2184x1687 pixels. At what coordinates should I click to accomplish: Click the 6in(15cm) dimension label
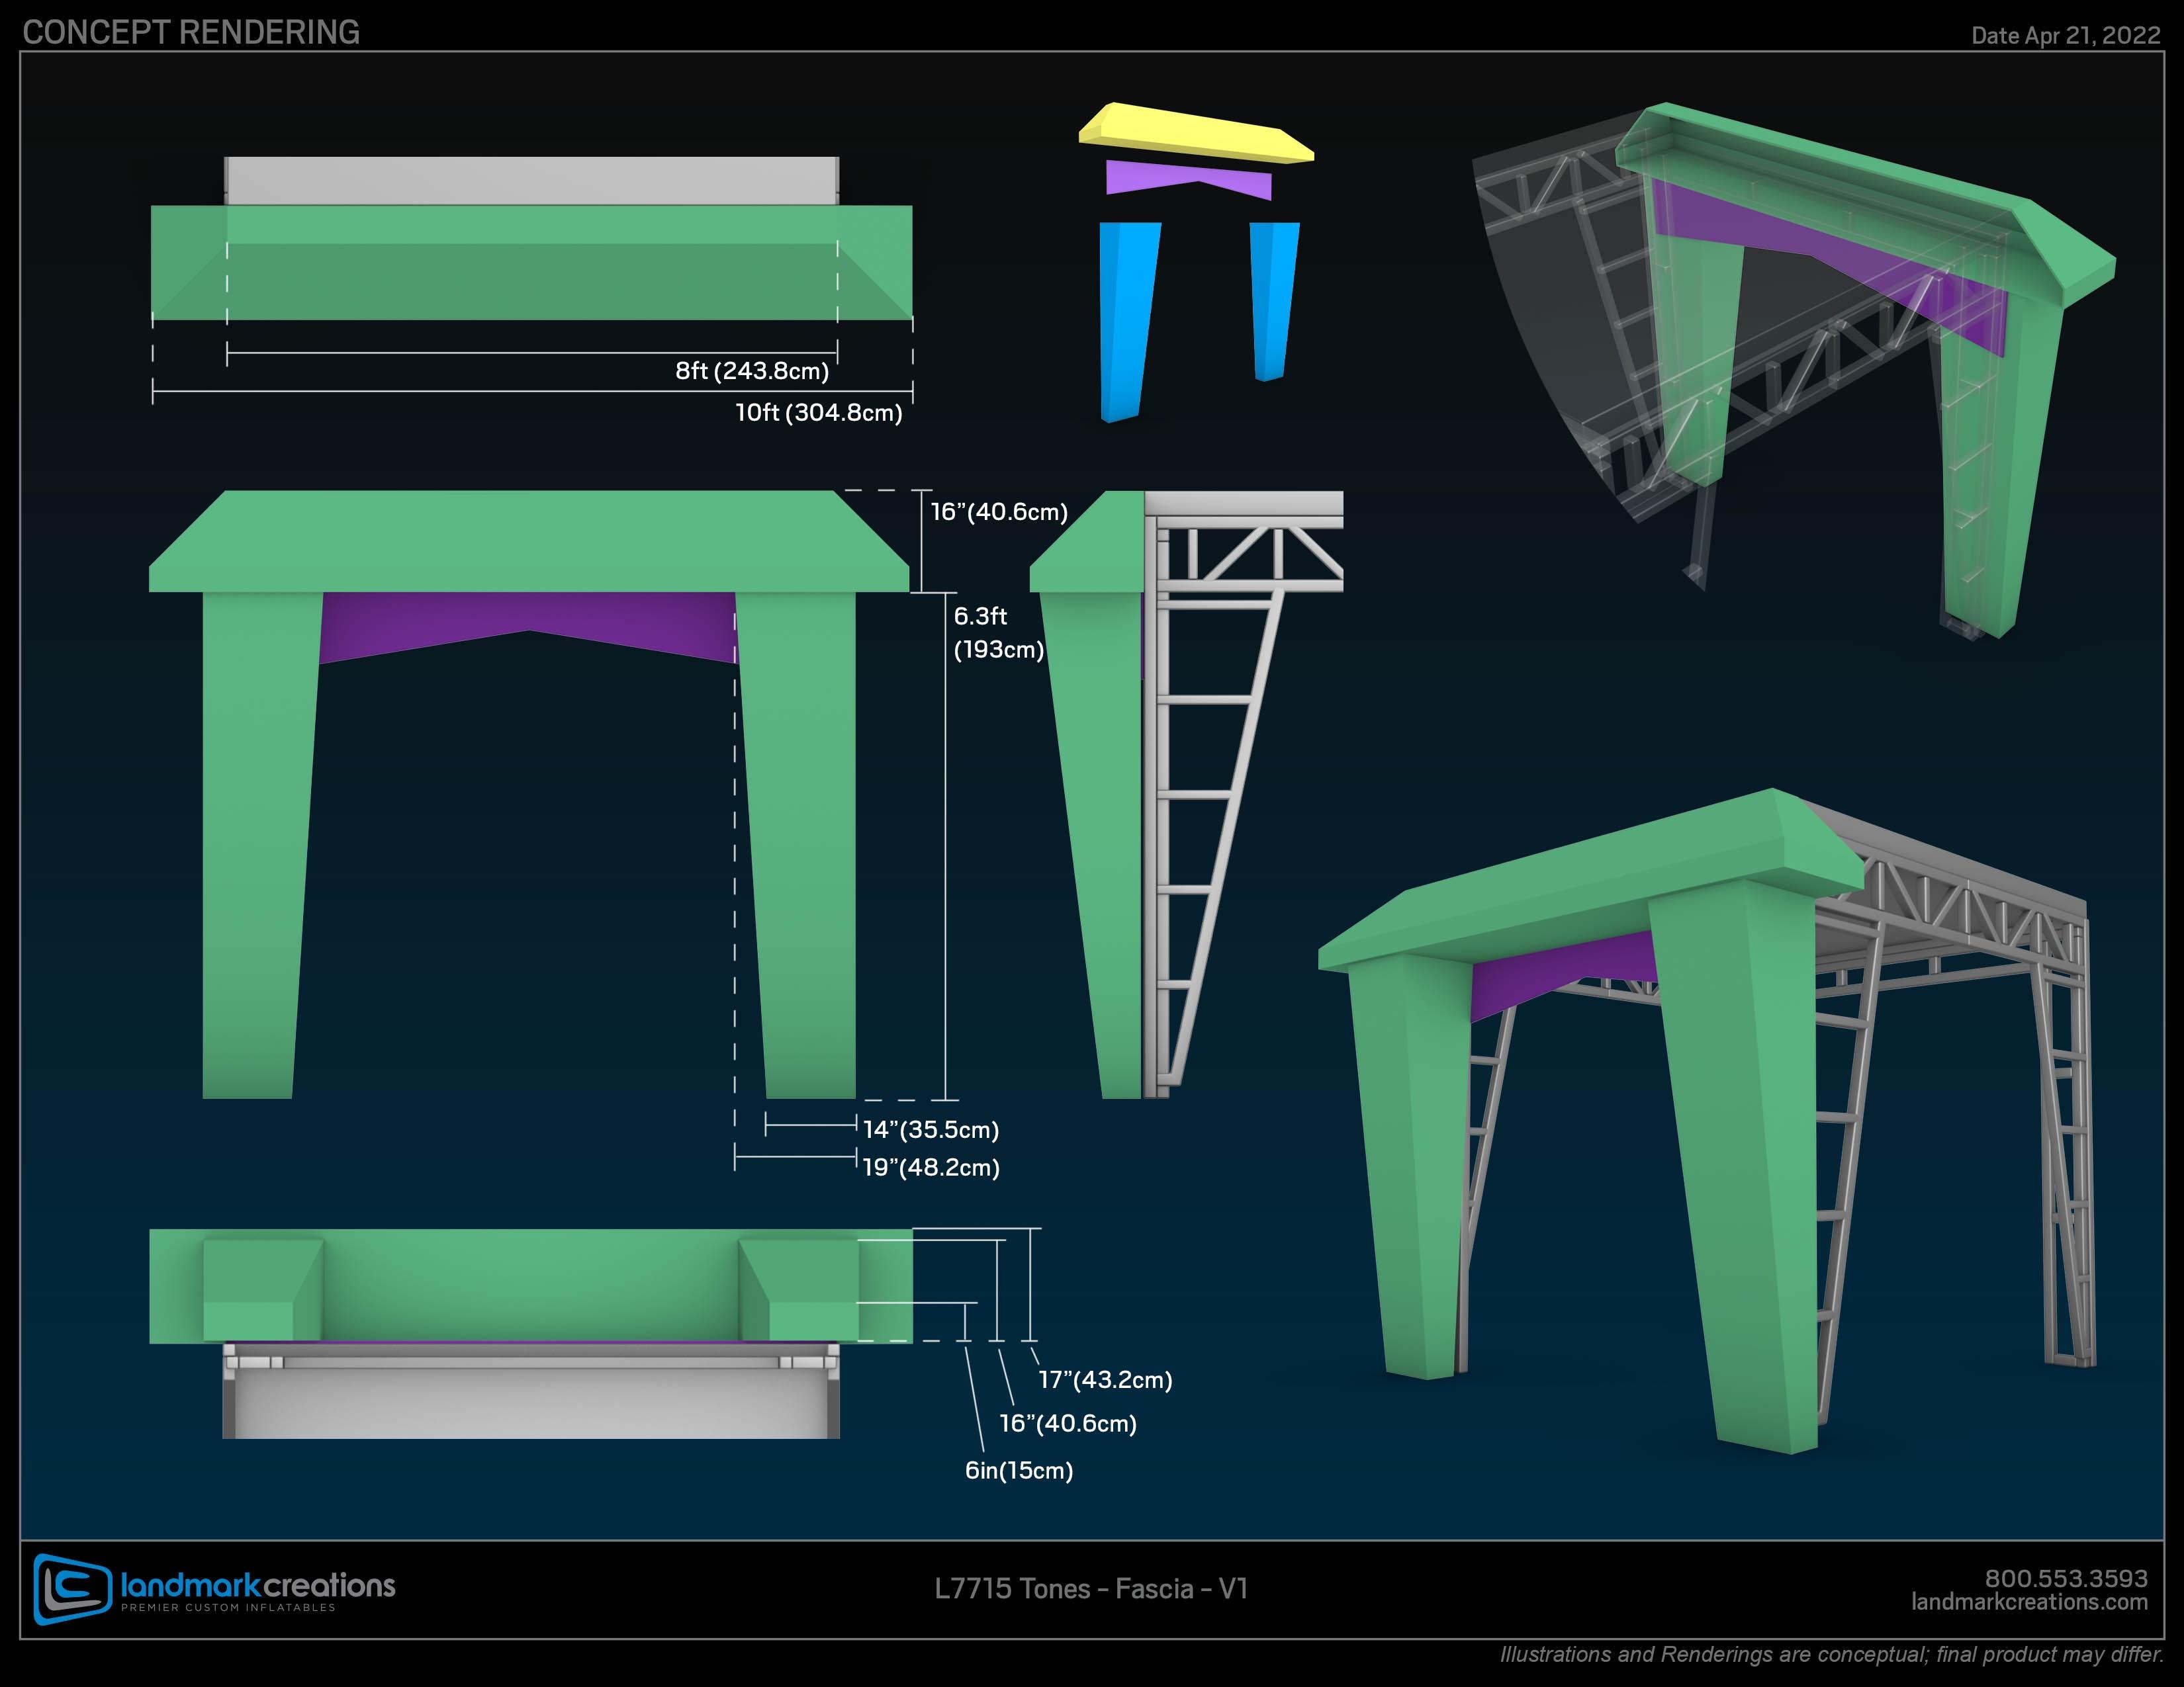pos(1019,1470)
